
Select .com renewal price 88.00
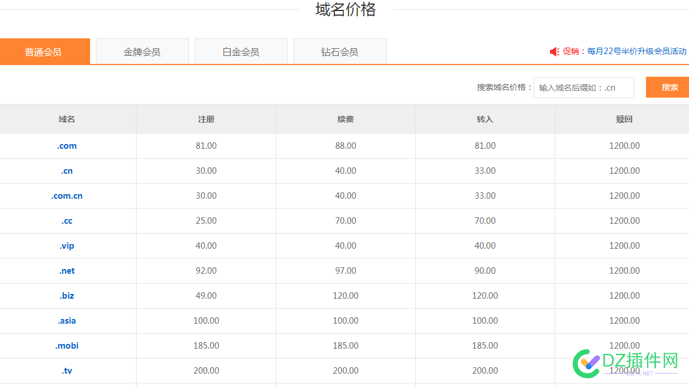[346, 146]
